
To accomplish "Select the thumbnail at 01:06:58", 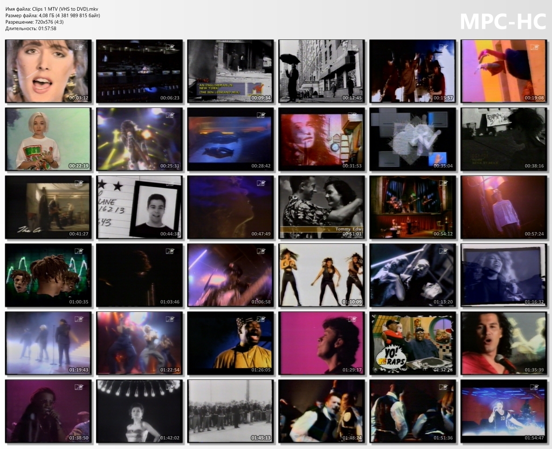I will [231, 275].
